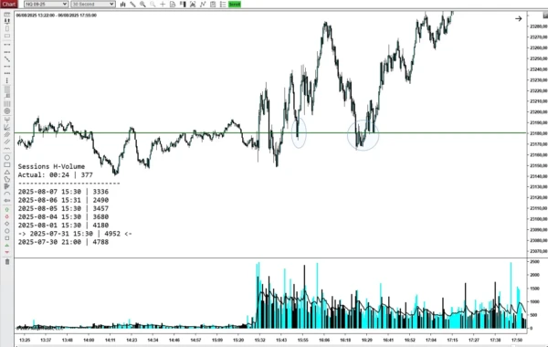Click the 1000 volume axis label
Image resolution: width=548 pixels, height=347 pixels.
tap(534, 301)
